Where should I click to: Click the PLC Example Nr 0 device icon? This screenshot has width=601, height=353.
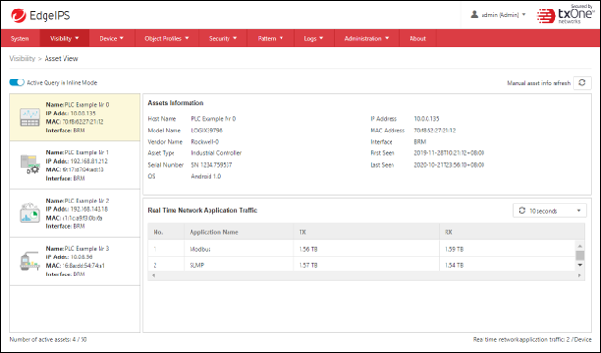(x=29, y=117)
